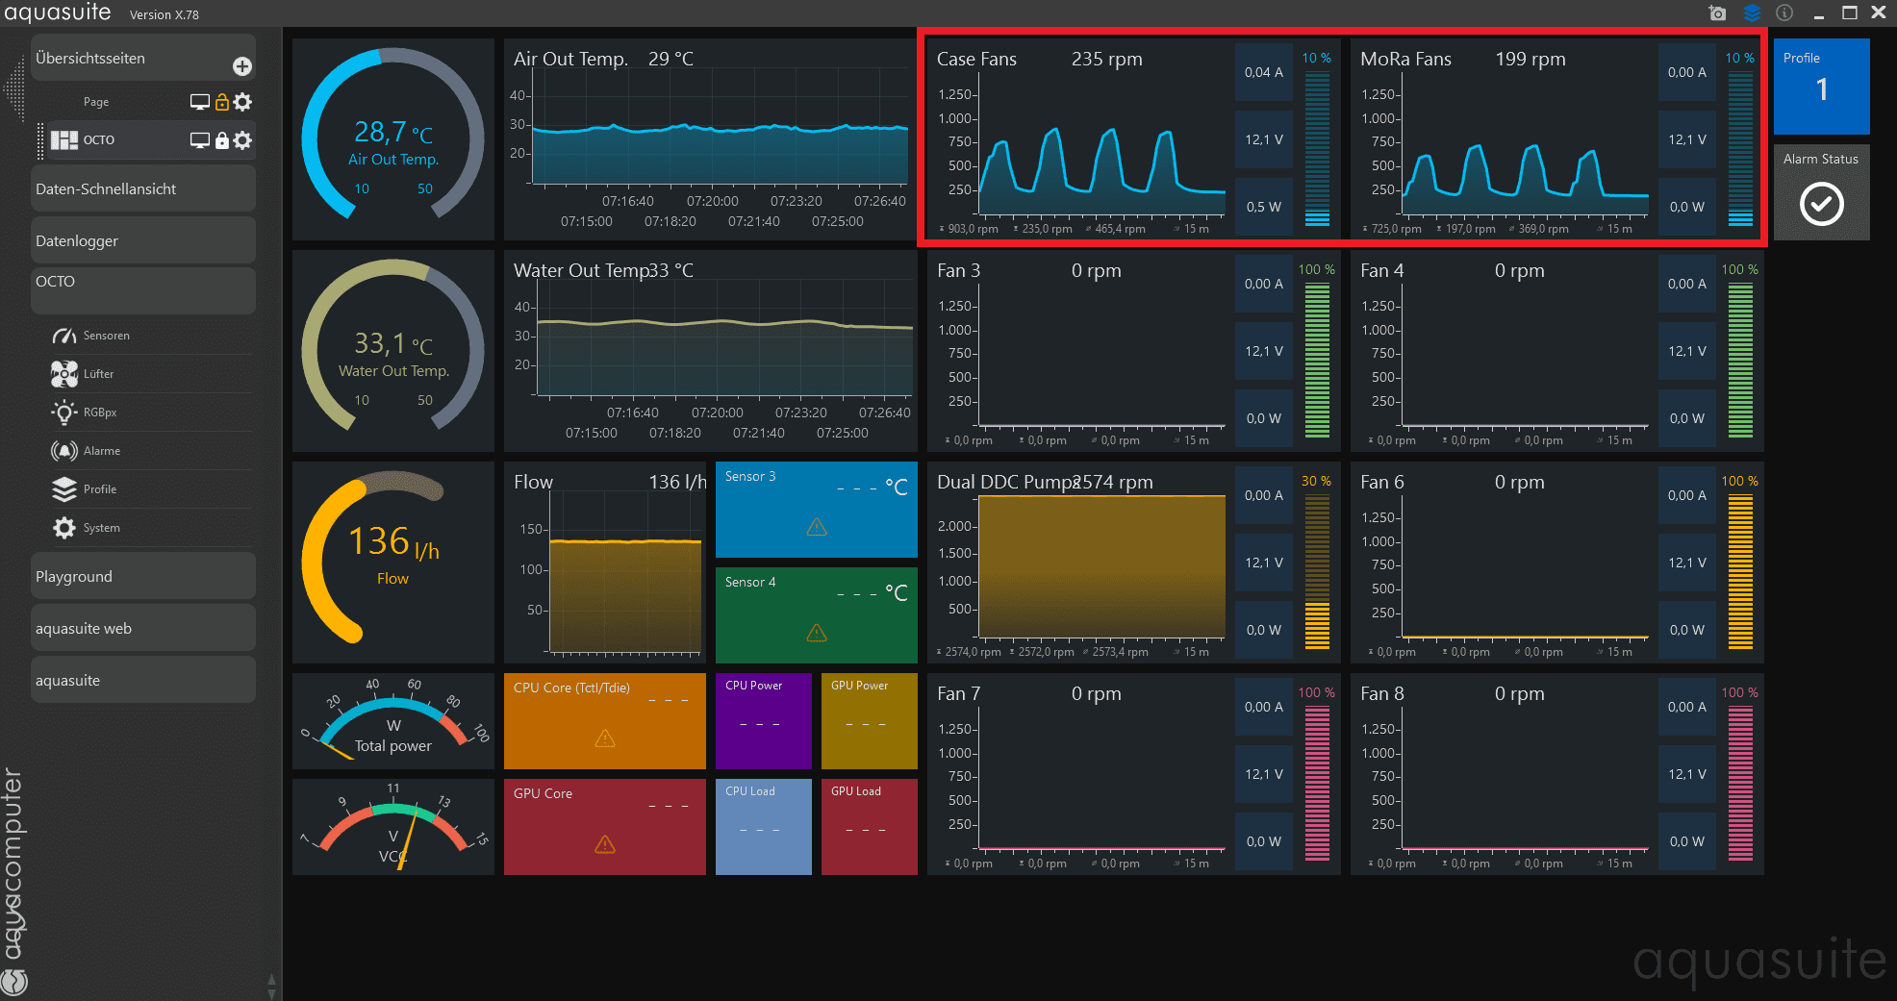Click the Flow 136 l/h gauge
1897x1001 pixels.
pos(393,563)
